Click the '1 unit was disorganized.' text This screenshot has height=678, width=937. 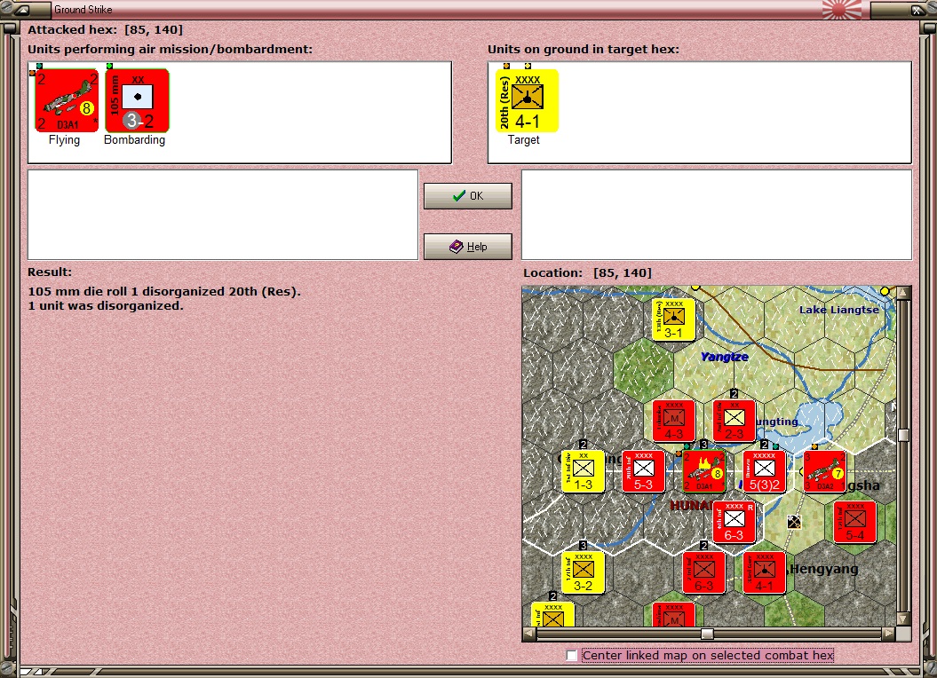coord(106,306)
